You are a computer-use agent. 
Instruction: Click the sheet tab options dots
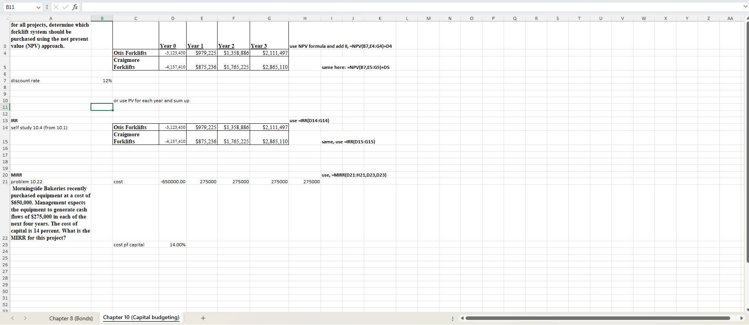coord(453,318)
